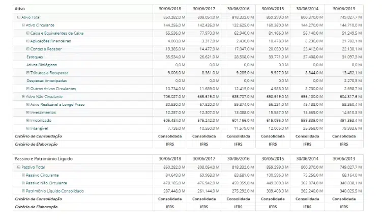
Task: Select the Despesas Antecipadas link
Action: tap(46, 80)
